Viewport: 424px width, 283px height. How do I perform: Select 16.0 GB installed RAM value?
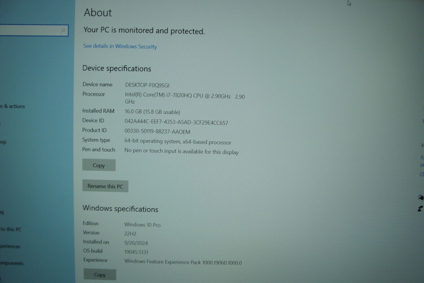pos(152,112)
